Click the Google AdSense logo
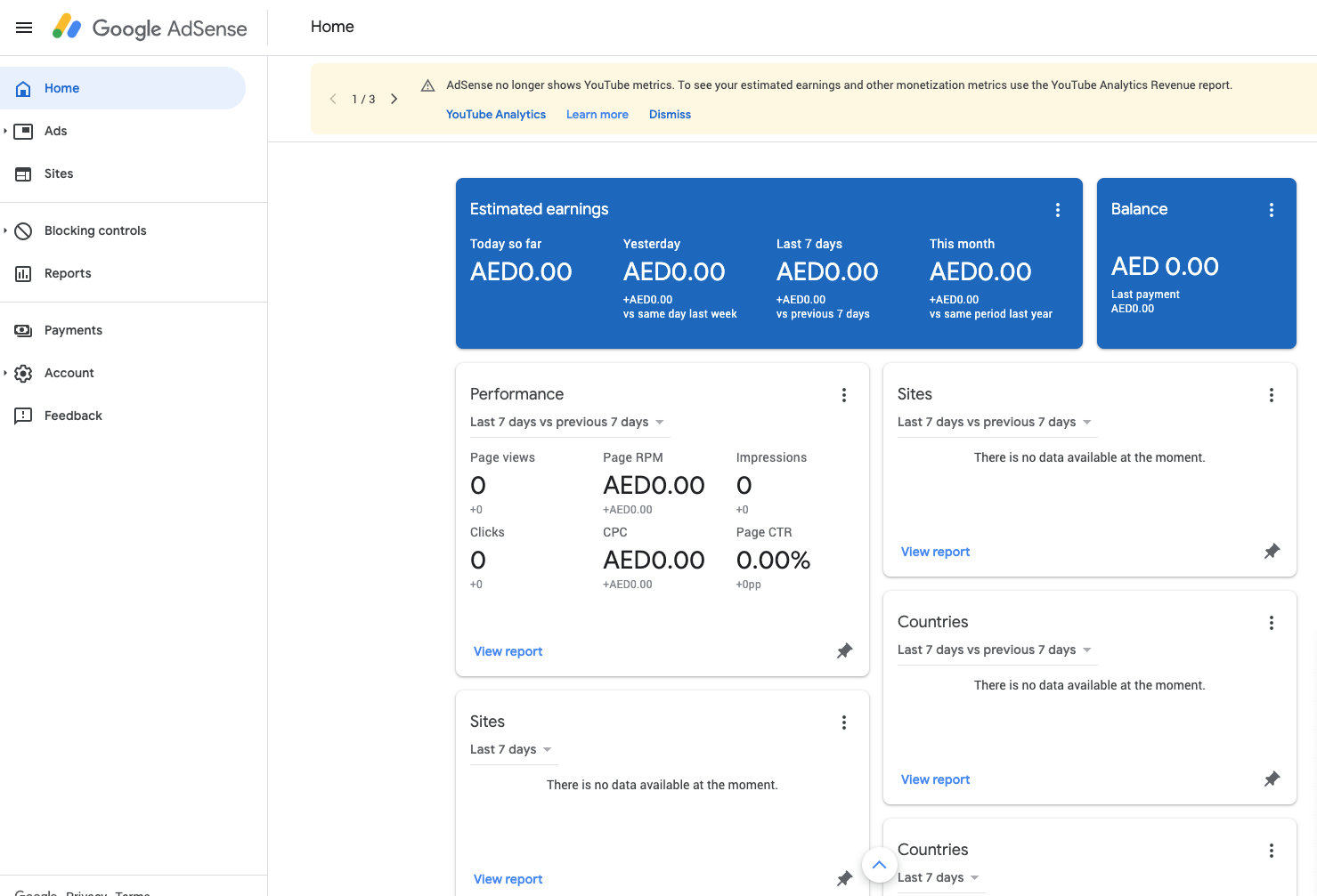The image size is (1317, 896). [x=150, y=28]
